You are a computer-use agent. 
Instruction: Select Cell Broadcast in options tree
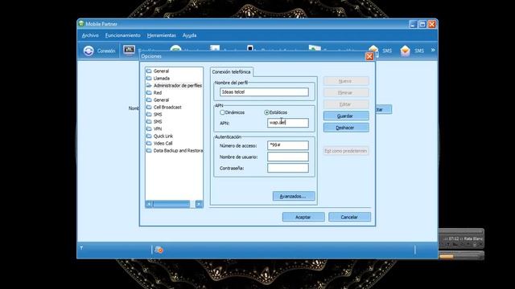click(x=167, y=107)
